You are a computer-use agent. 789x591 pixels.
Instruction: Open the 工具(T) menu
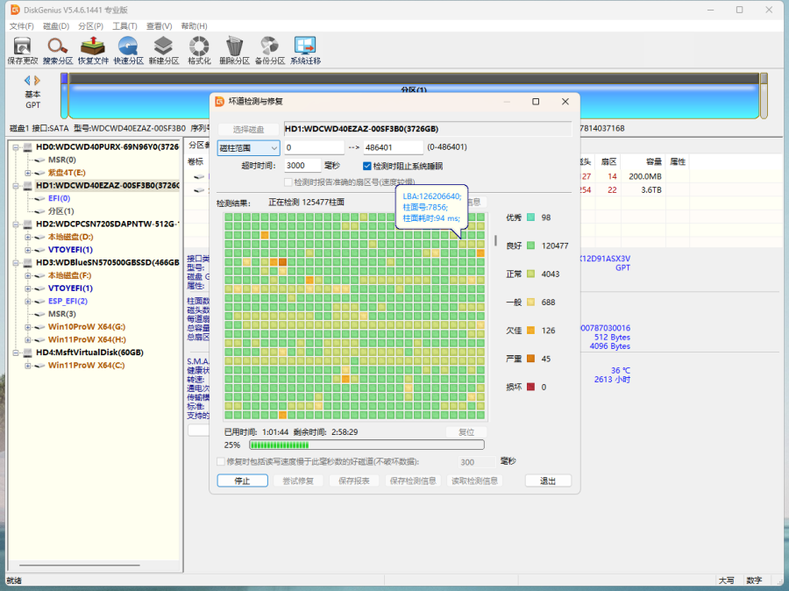point(124,26)
